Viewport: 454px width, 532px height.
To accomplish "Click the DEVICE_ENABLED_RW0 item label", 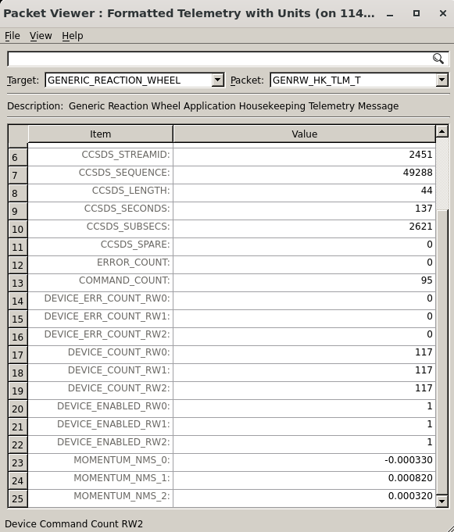I will pyautogui.click(x=113, y=406).
